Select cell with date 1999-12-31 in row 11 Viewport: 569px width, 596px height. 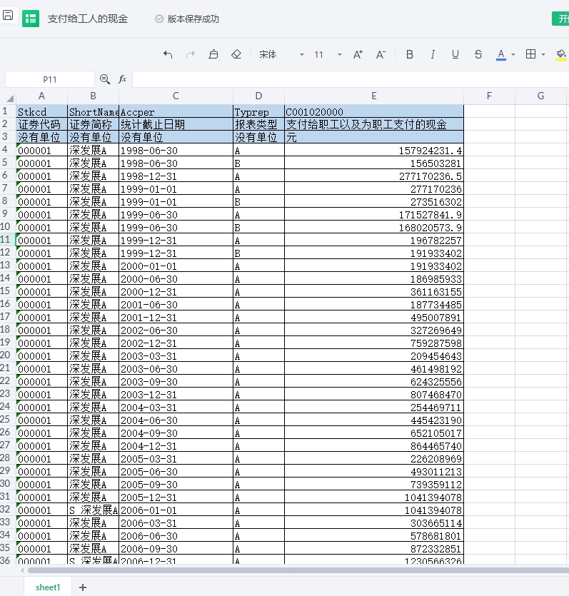pos(176,241)
